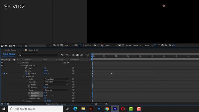Switch to the Render Queue tab

click(10, 50)
